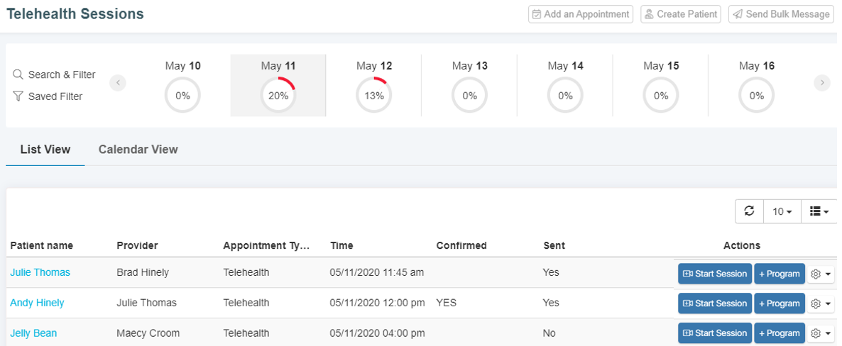Click time 05/11/2020 11:45 am
The image size is (842, 346).
[x=376, y=272]
